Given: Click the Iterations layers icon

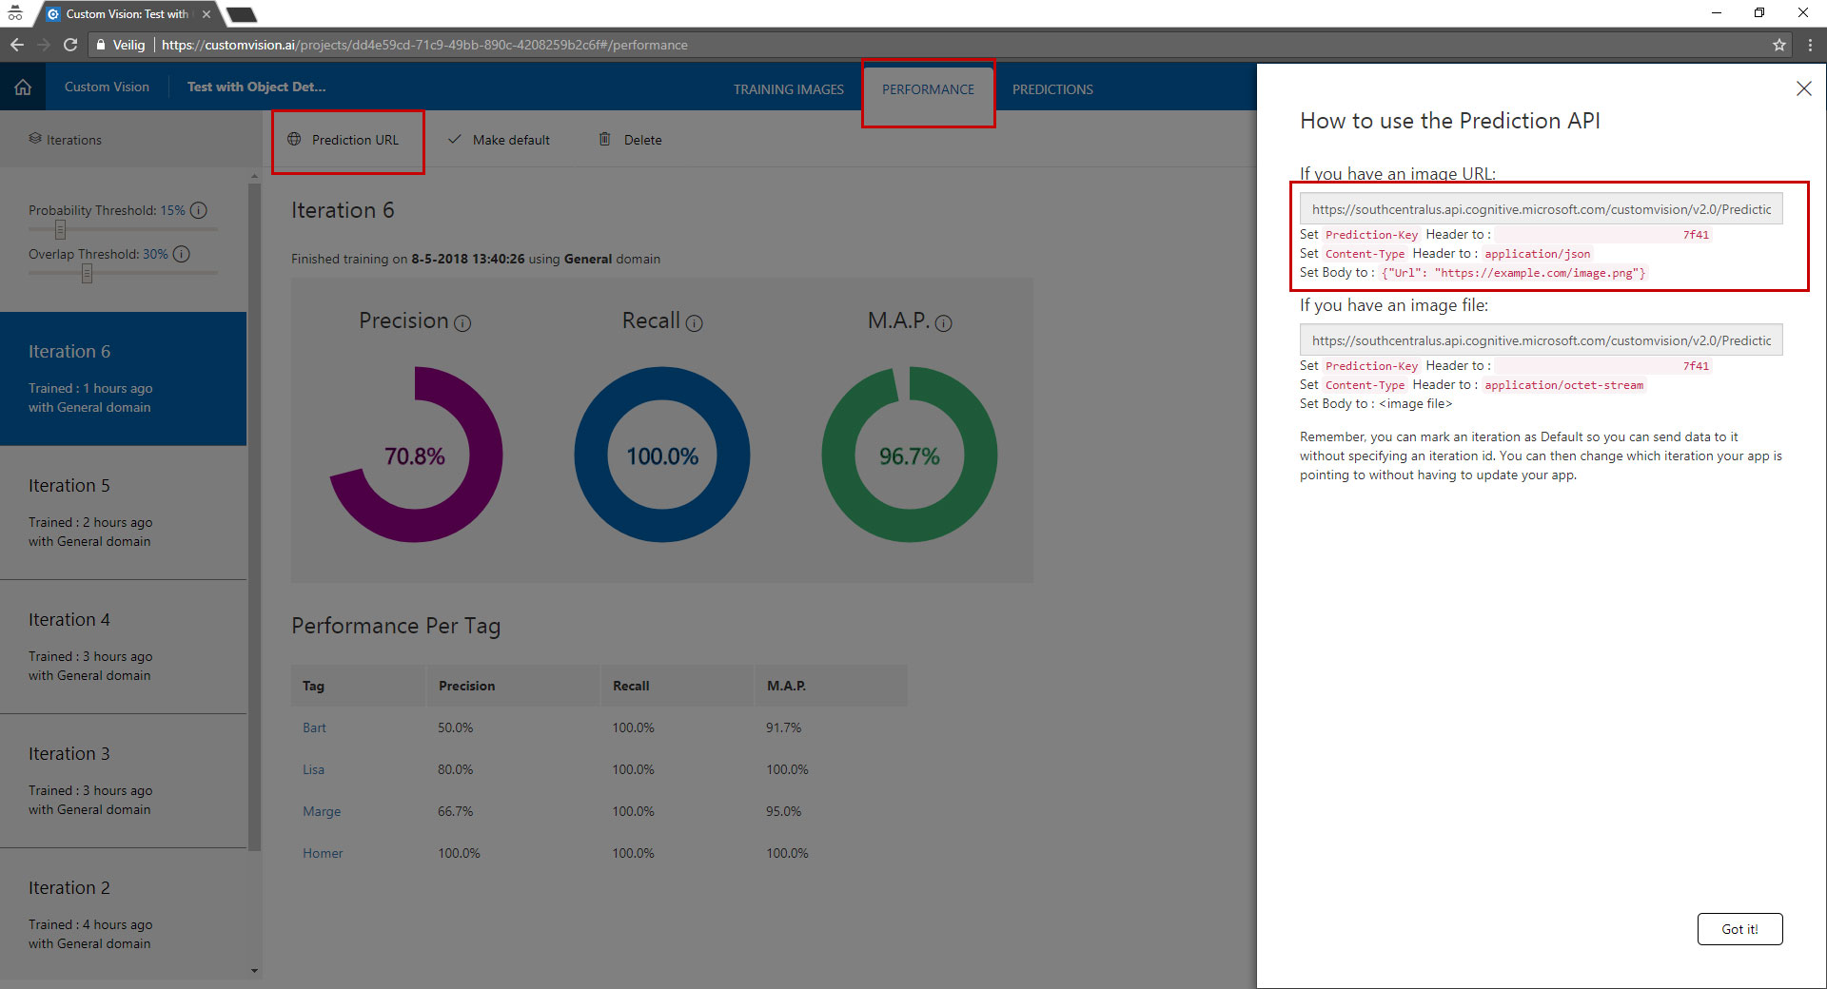Looking at the screenshot, I should 35,139.
